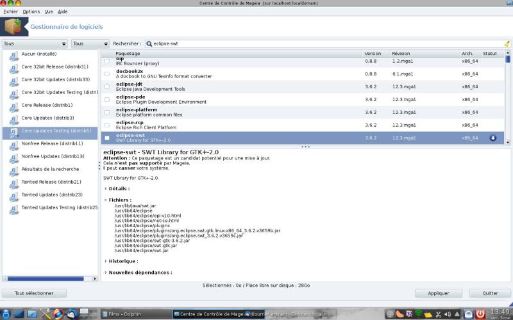Click the download status arrow for eclipse-swt
Image resolution: width=513 pixels, height=320 pixels.
click(x=492, y=138)
